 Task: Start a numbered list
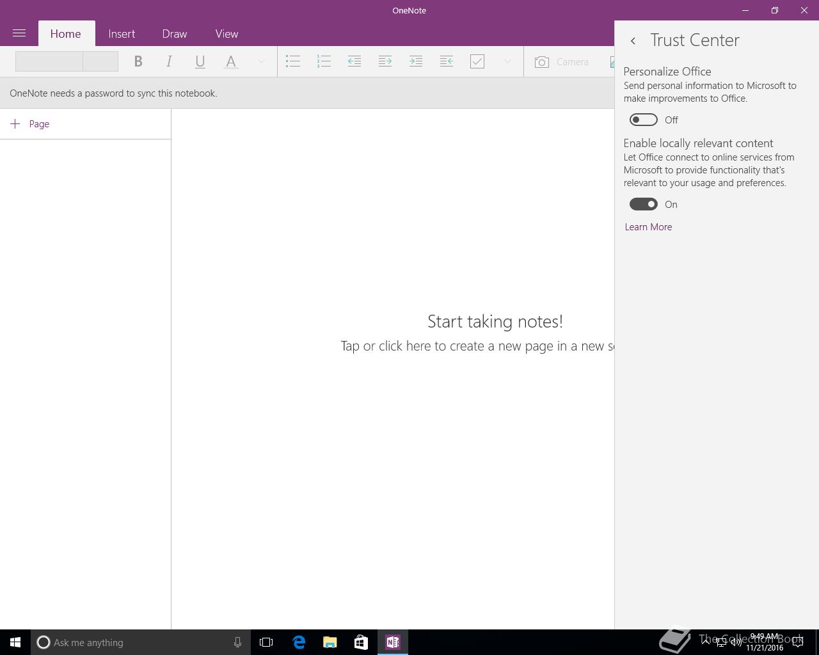[324, 61]
